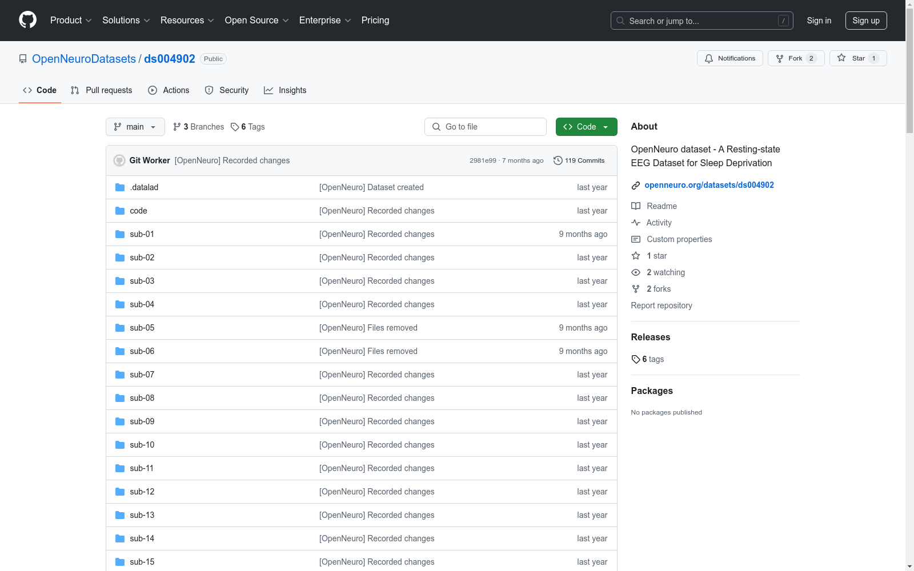
Task: Open OpenNeuroDatasets owner link
Action: pyautogui.click(x=84, y=59)
